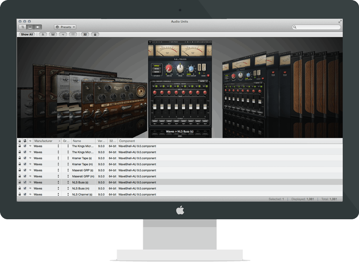Uncheck Kramer Tape (s) enabled checkbox

coord(25,158)
